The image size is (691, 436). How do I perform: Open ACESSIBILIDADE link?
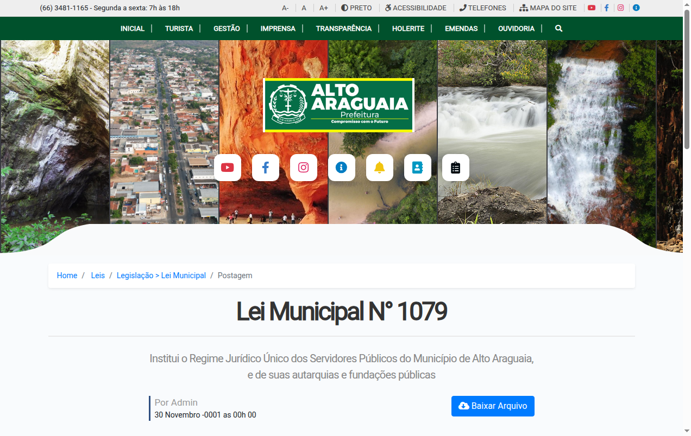(416, 8)
